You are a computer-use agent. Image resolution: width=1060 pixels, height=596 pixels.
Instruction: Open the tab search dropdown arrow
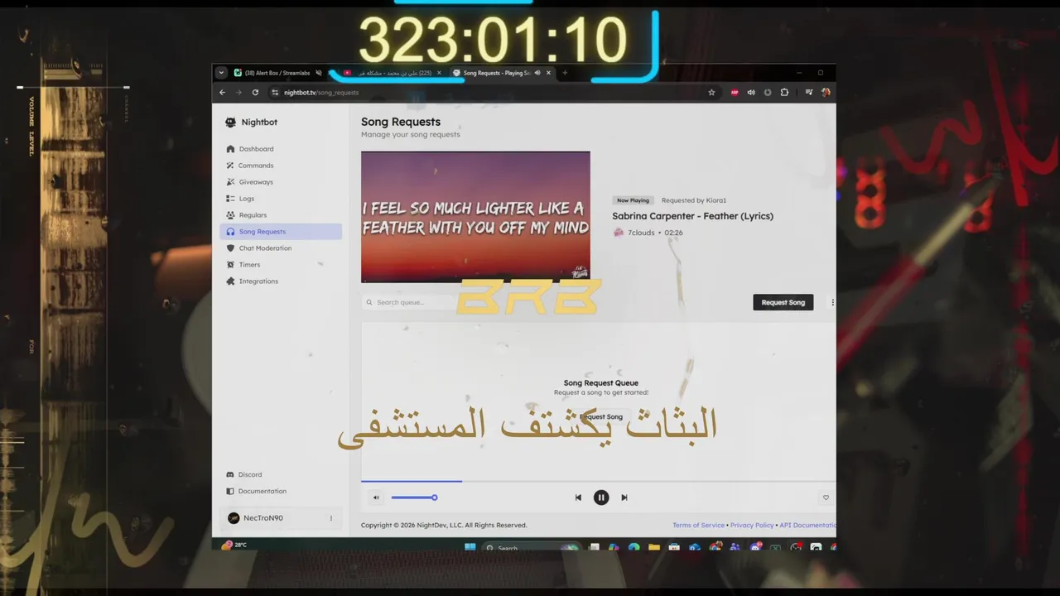point(221,73)
